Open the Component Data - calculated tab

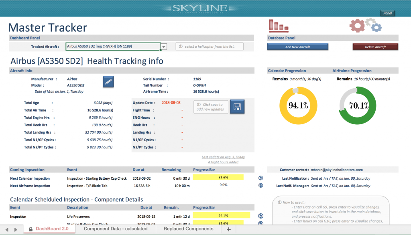pyautogui.click(x=116, y=229)
